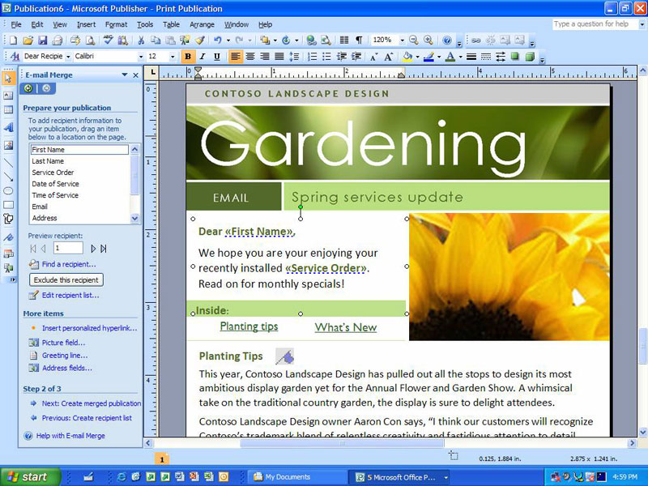Click the Zoom In magnifier

click(x=427, y=40)
